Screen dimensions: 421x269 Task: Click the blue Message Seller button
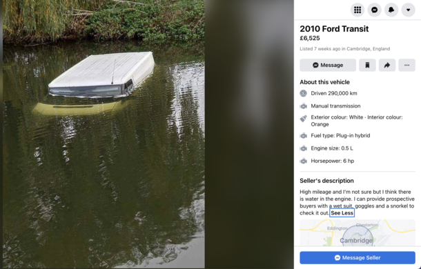coord(358,258)
